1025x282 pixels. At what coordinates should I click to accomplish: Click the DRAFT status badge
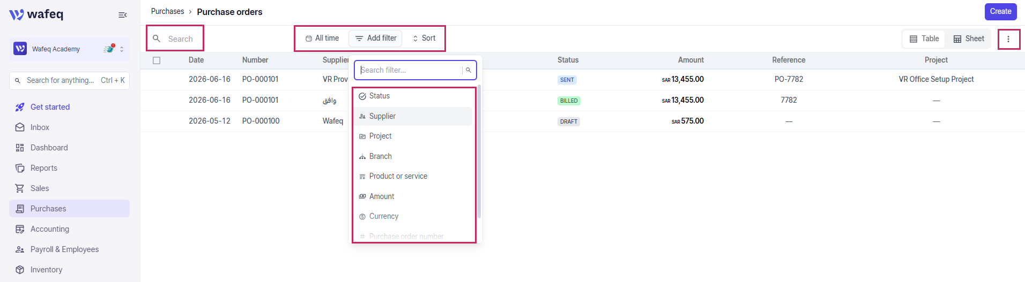point(569,121)
